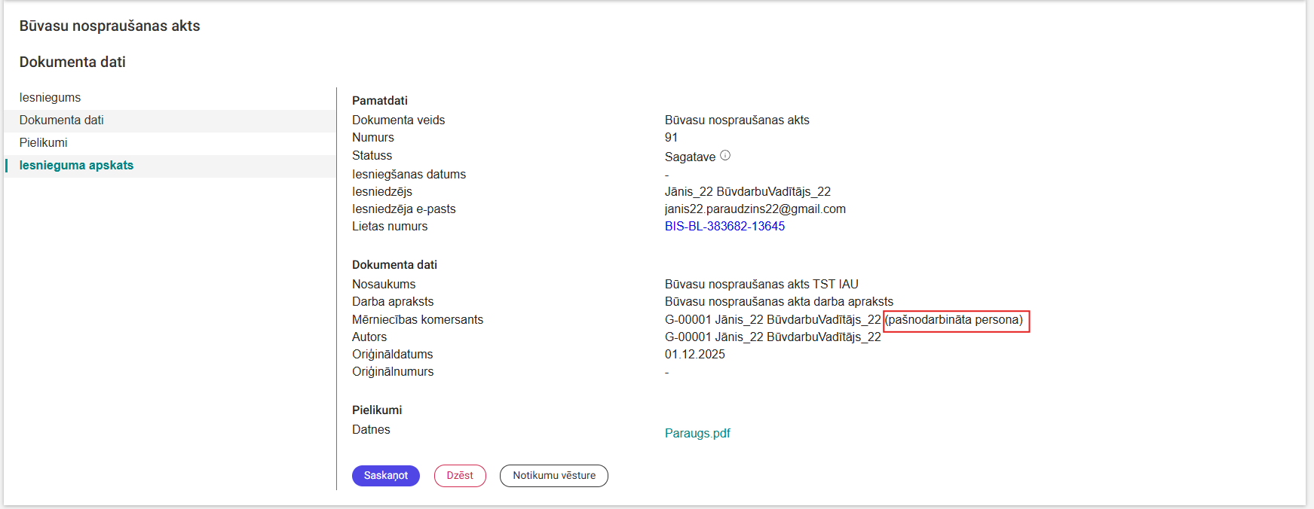Click the info icon next to Sagatave status
This screenshot has width=1314, height=509.
tap(725, 156)
